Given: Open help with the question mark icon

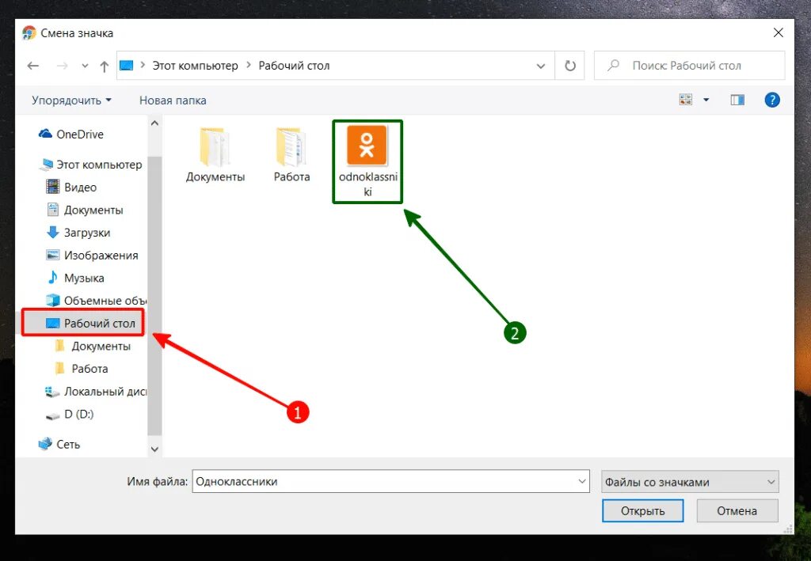Looking at the screenshot, I should pos(771,100).
